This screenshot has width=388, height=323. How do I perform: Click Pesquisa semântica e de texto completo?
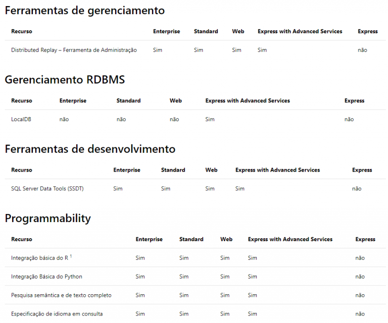(x=61, y=295)
